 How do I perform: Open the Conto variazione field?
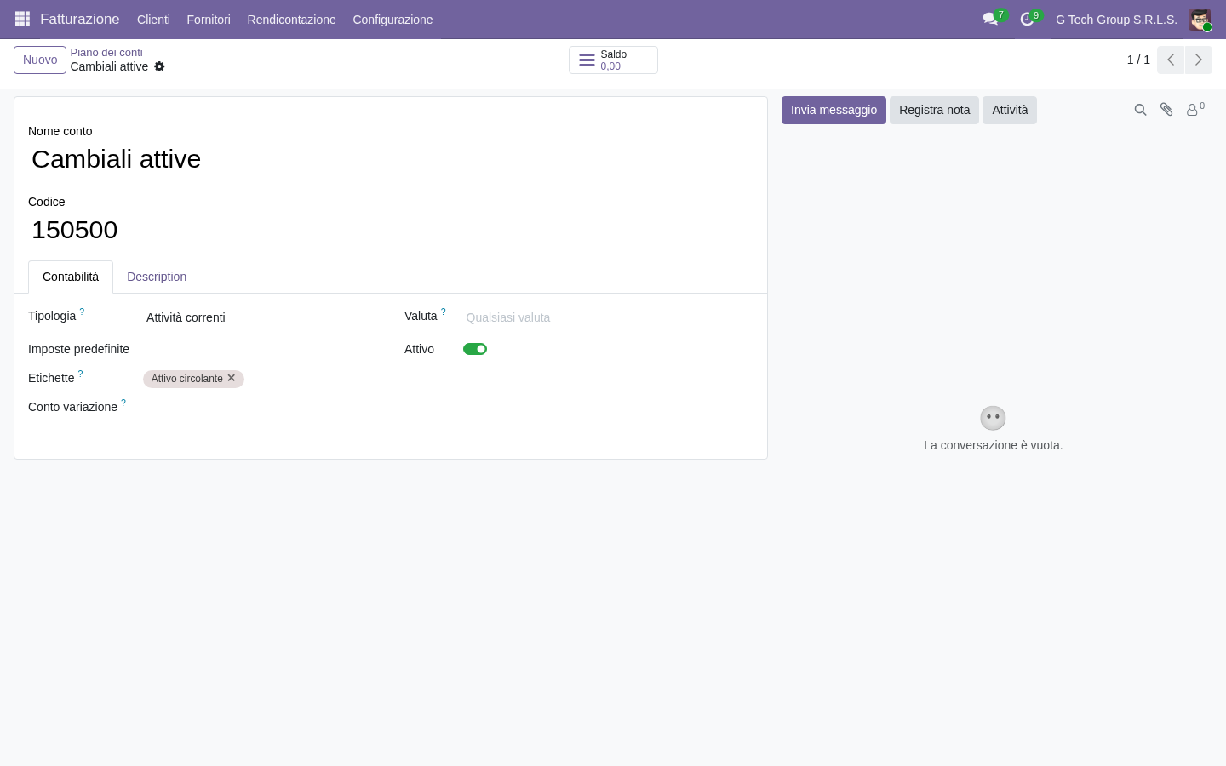pyautogui.click(x=260, y=407)
